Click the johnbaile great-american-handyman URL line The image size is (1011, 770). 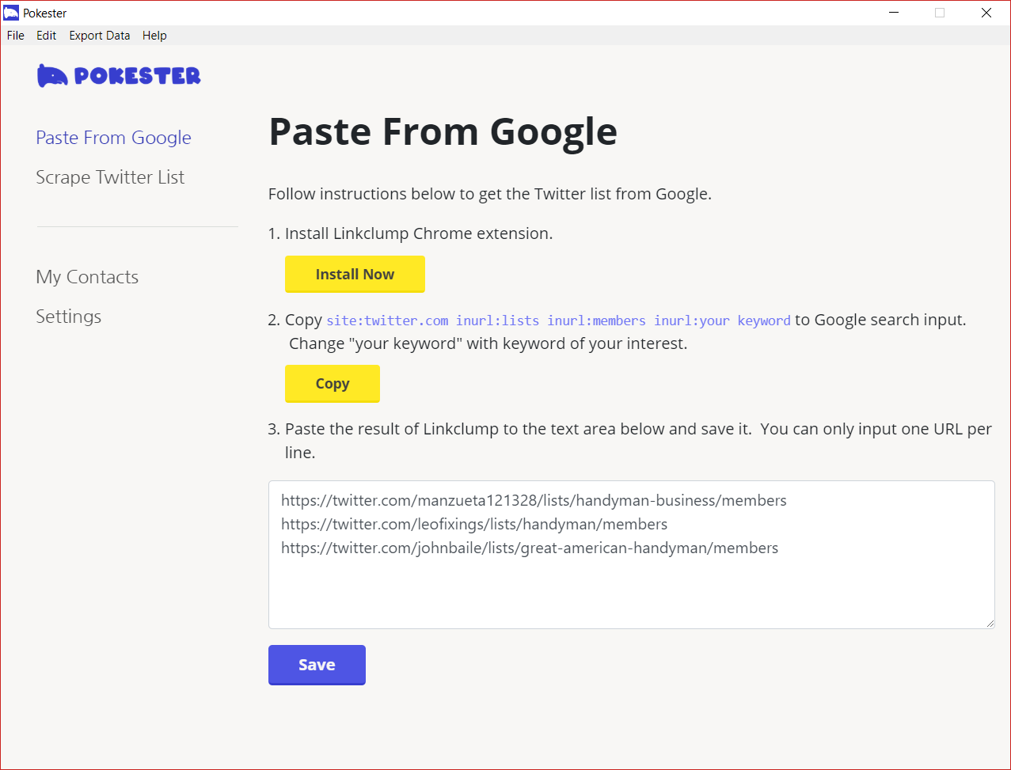pyautogui.click(x=530, y=548)
